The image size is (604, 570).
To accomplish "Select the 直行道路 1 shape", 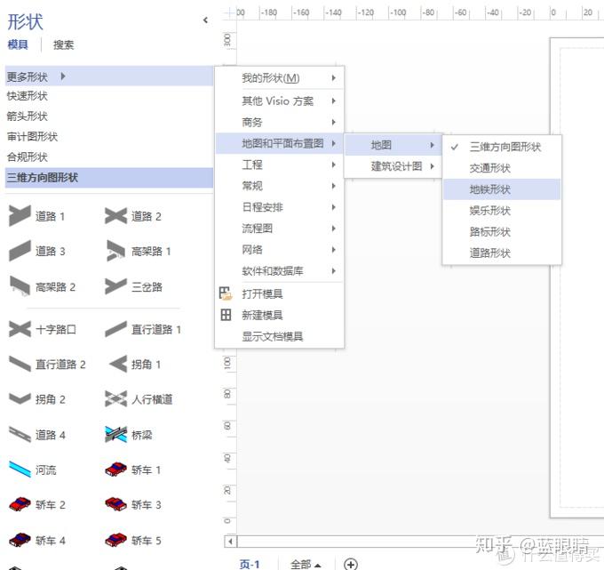I will coord(143,329).
